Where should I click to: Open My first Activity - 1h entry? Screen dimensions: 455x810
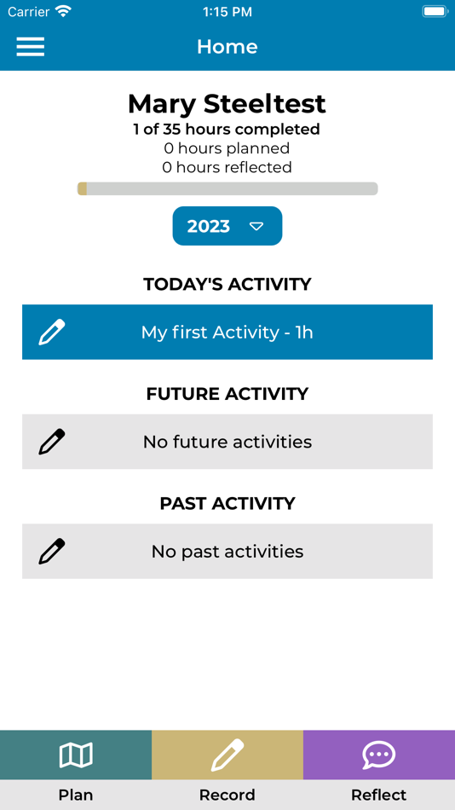[227, 333]
